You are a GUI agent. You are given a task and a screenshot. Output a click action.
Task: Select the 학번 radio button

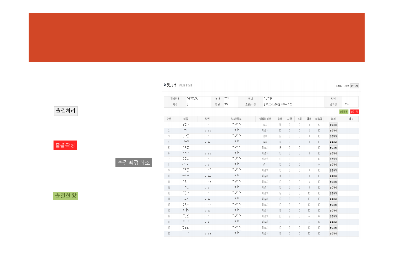click(344, 86)
